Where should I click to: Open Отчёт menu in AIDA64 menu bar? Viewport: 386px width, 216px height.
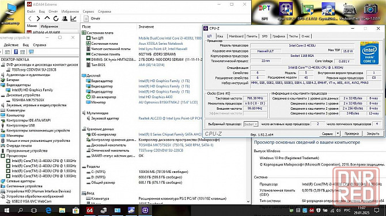53,11
